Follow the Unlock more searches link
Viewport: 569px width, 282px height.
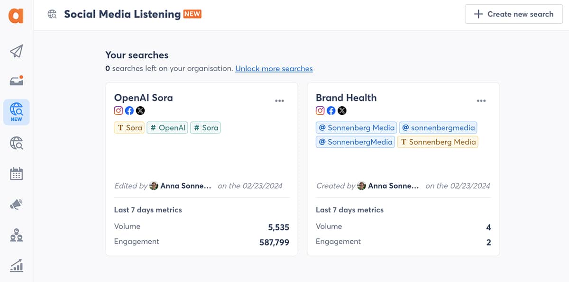click(274, 68)
